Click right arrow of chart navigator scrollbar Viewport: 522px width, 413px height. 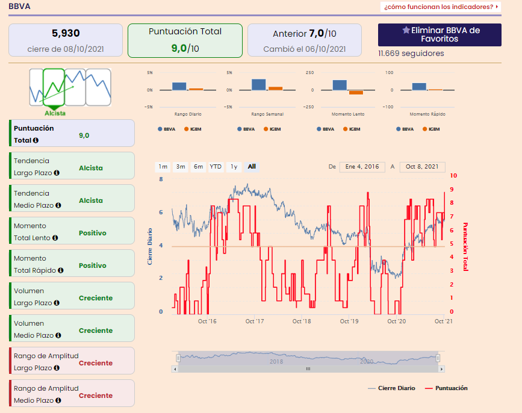click(441, 369)
